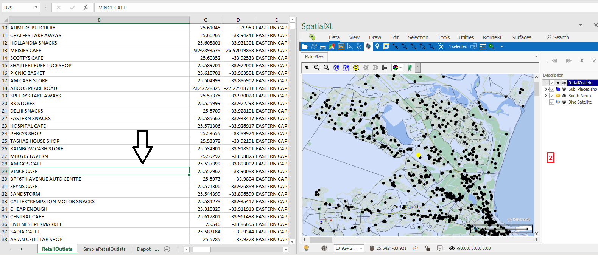This screenshot has height=255, width=598.
Task: Open the Selection ribbon tab
Action: pos(418,37)
